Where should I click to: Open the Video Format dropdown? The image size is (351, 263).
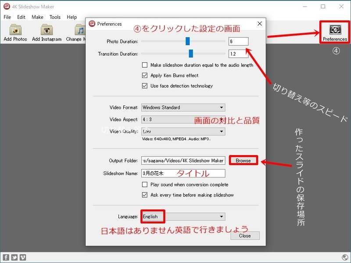(x=183, y=107)
